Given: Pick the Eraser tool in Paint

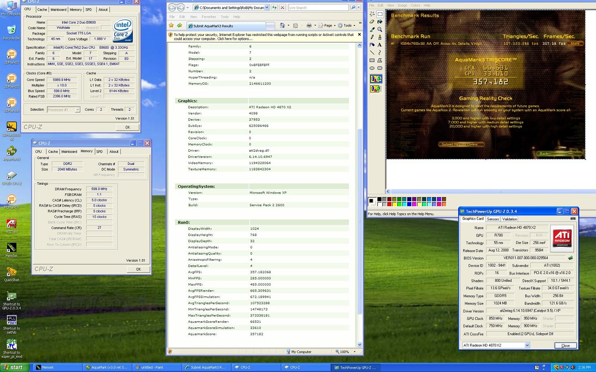Looking at the screenshot, I should click(x=372, y=21).
